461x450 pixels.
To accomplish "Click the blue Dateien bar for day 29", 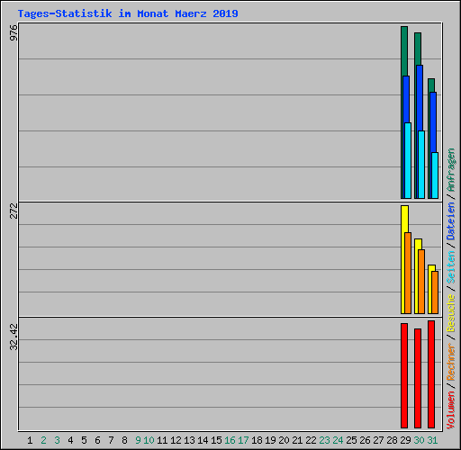I will point(406,99).
